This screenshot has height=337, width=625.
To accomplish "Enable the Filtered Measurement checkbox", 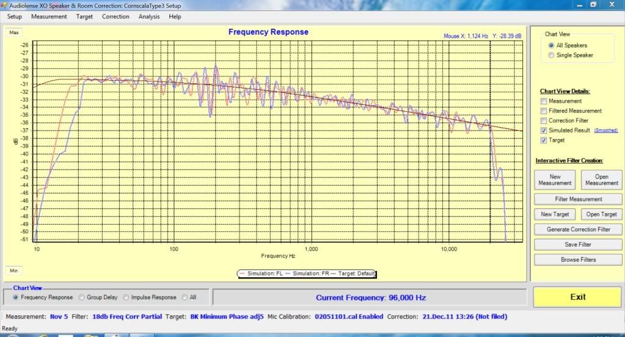I will tap(544, 111).
